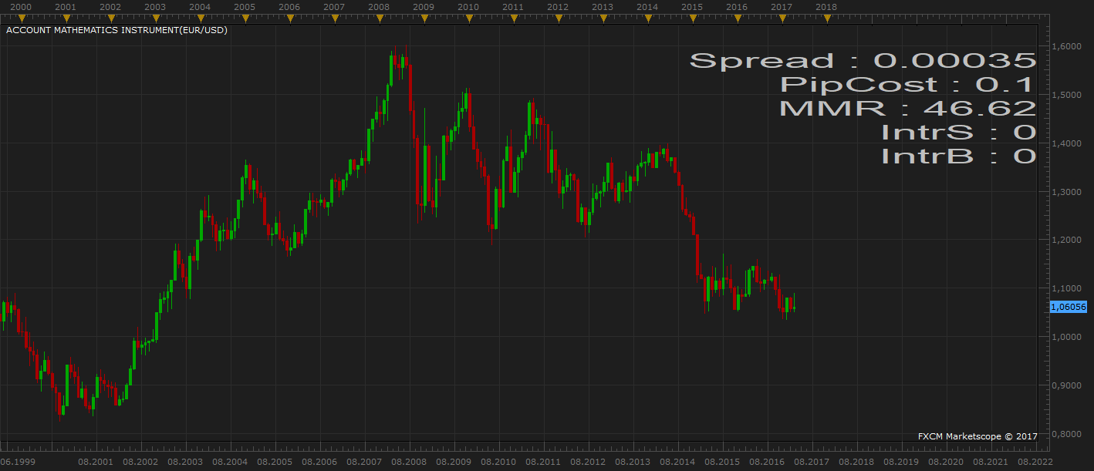Click the 2017 year marker triangle
1094x471 pixels.
pos(782,19)
